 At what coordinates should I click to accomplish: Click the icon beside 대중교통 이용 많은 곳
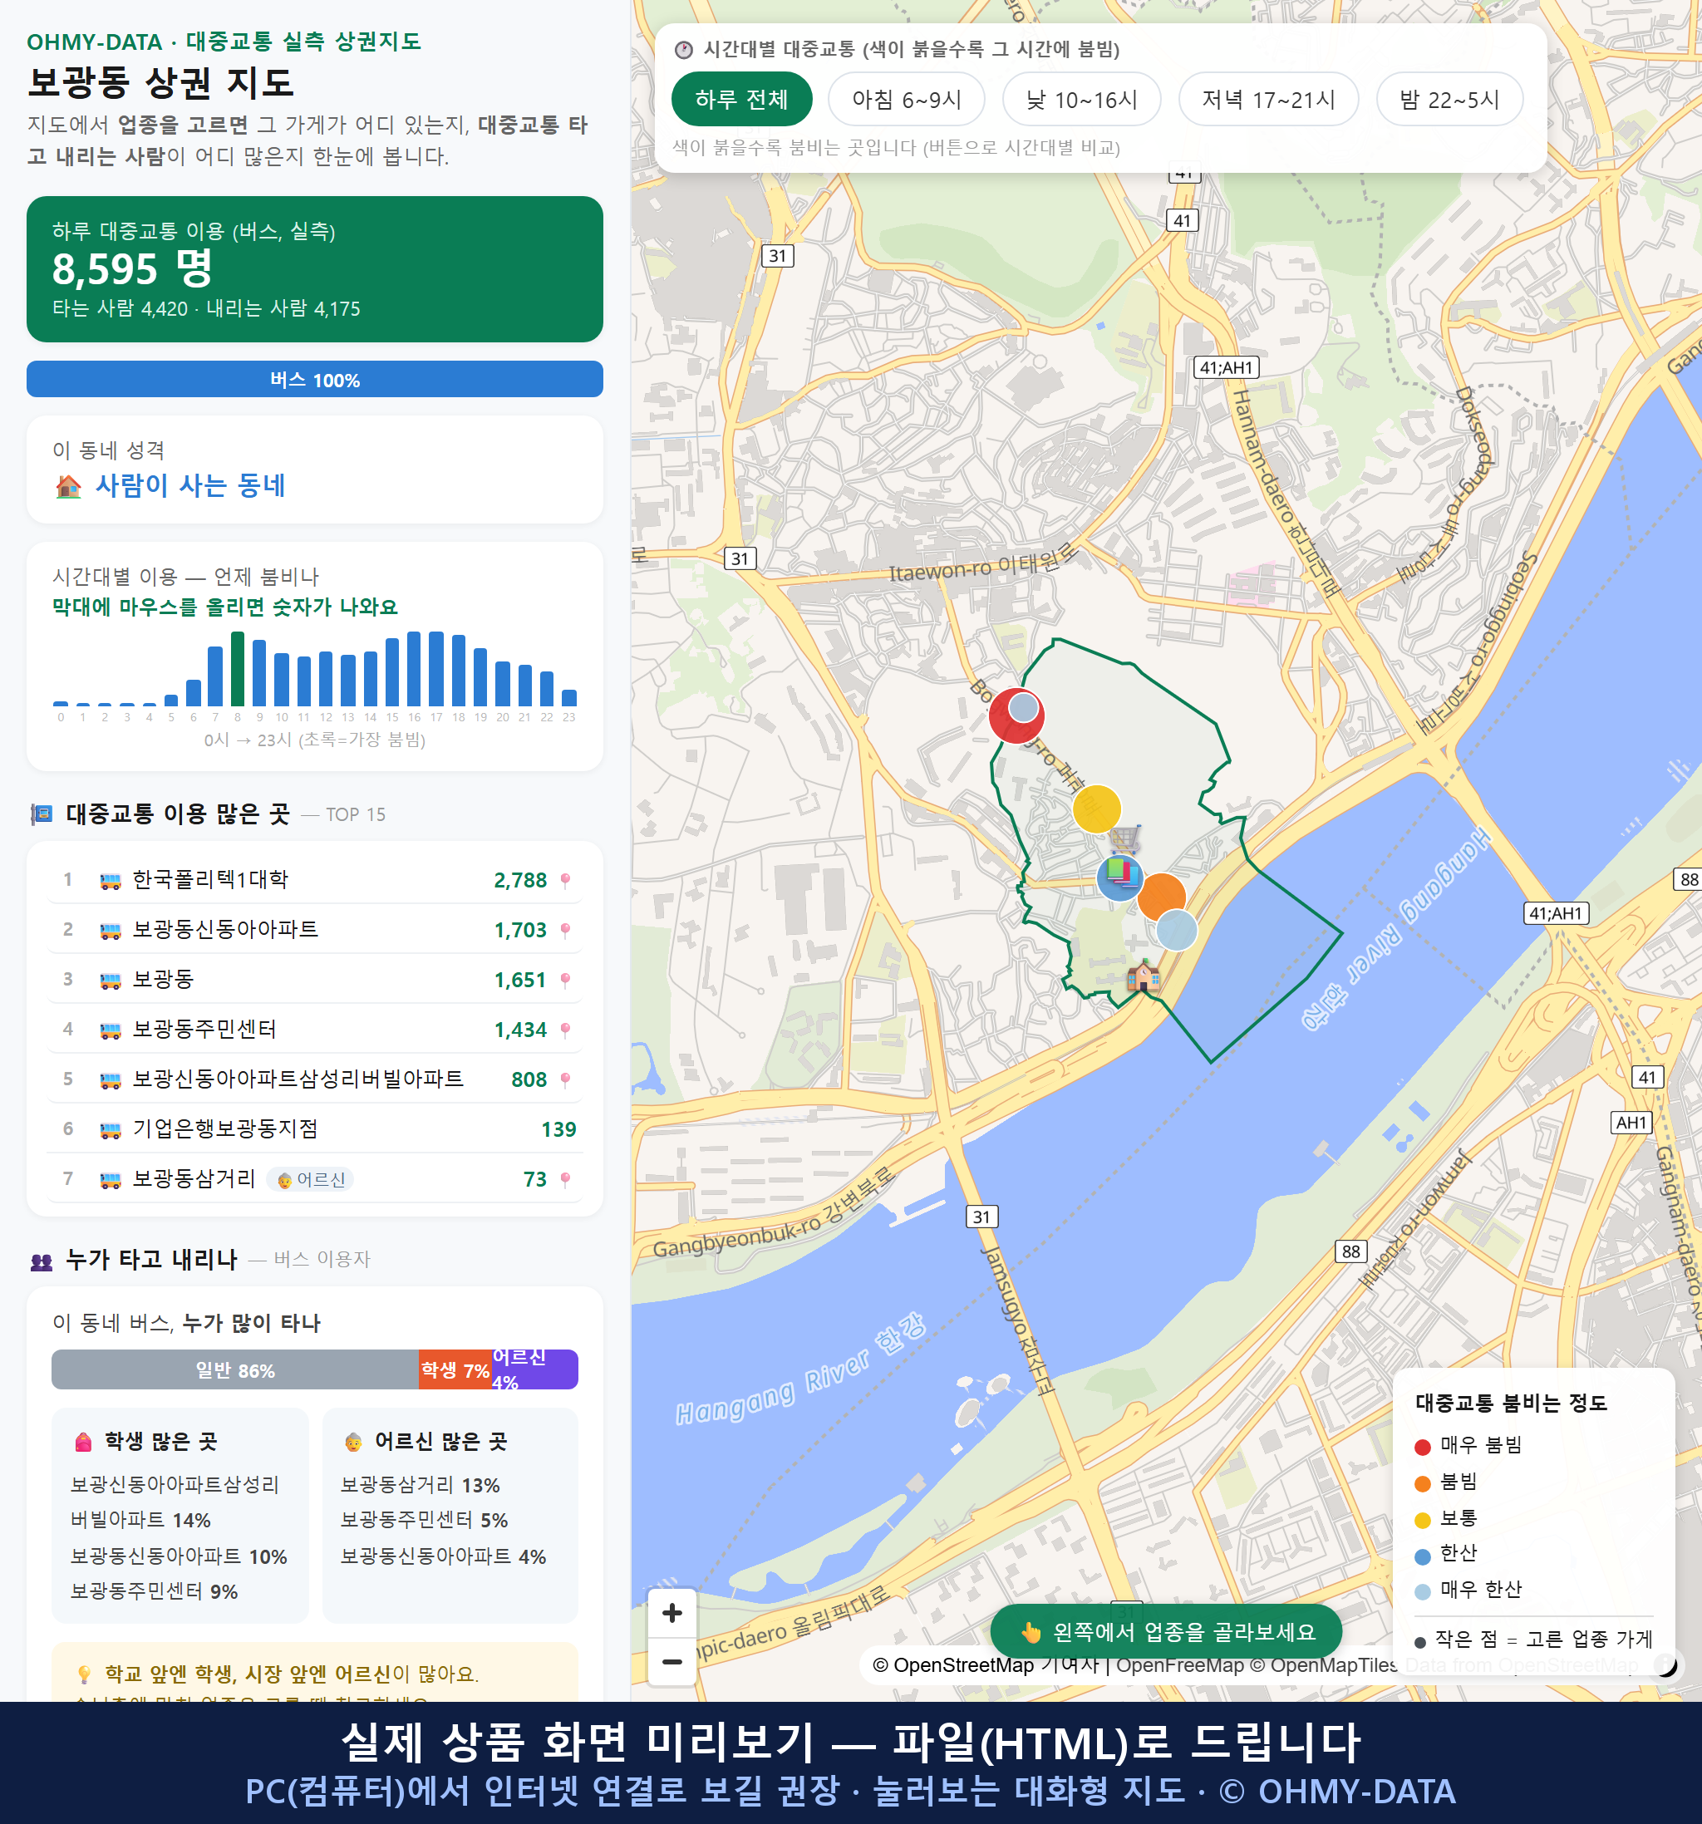(42, 814)
